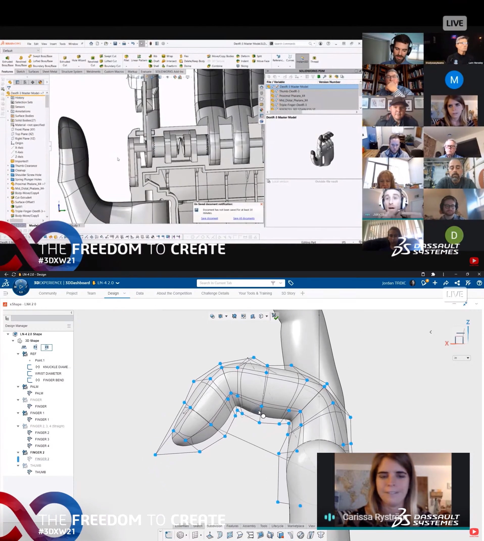Click the Fit All zoom icon in xShape view toolbar
Image resolution: width=484 pixels, height=541 pixels.
click(x=234, y=316)
